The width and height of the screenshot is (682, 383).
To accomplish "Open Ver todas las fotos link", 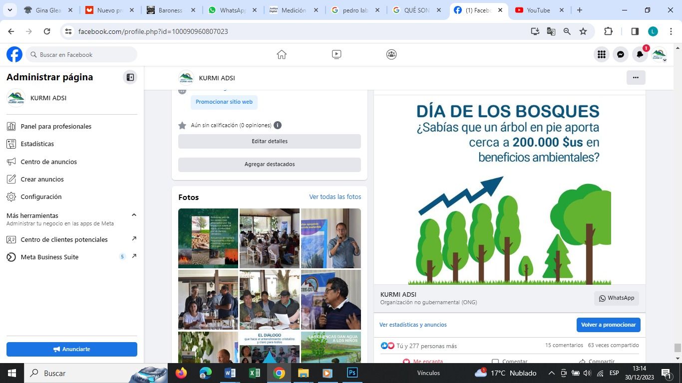I will coord(335,197).
